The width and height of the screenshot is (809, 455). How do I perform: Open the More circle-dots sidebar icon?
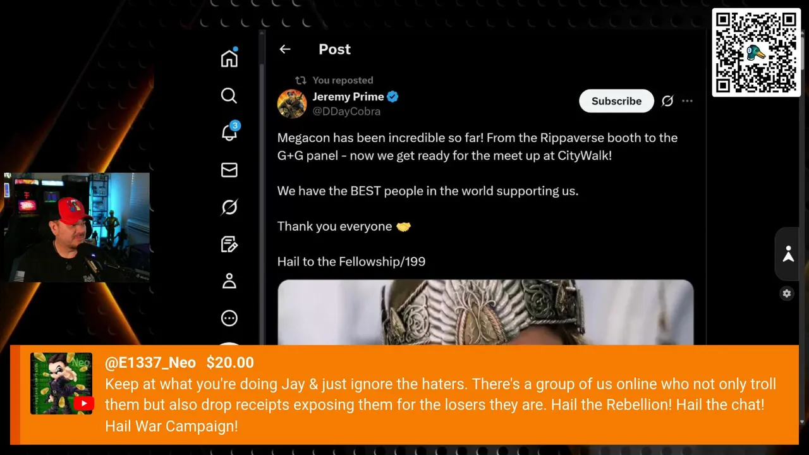pyautogui.click(x=229, y=318)
